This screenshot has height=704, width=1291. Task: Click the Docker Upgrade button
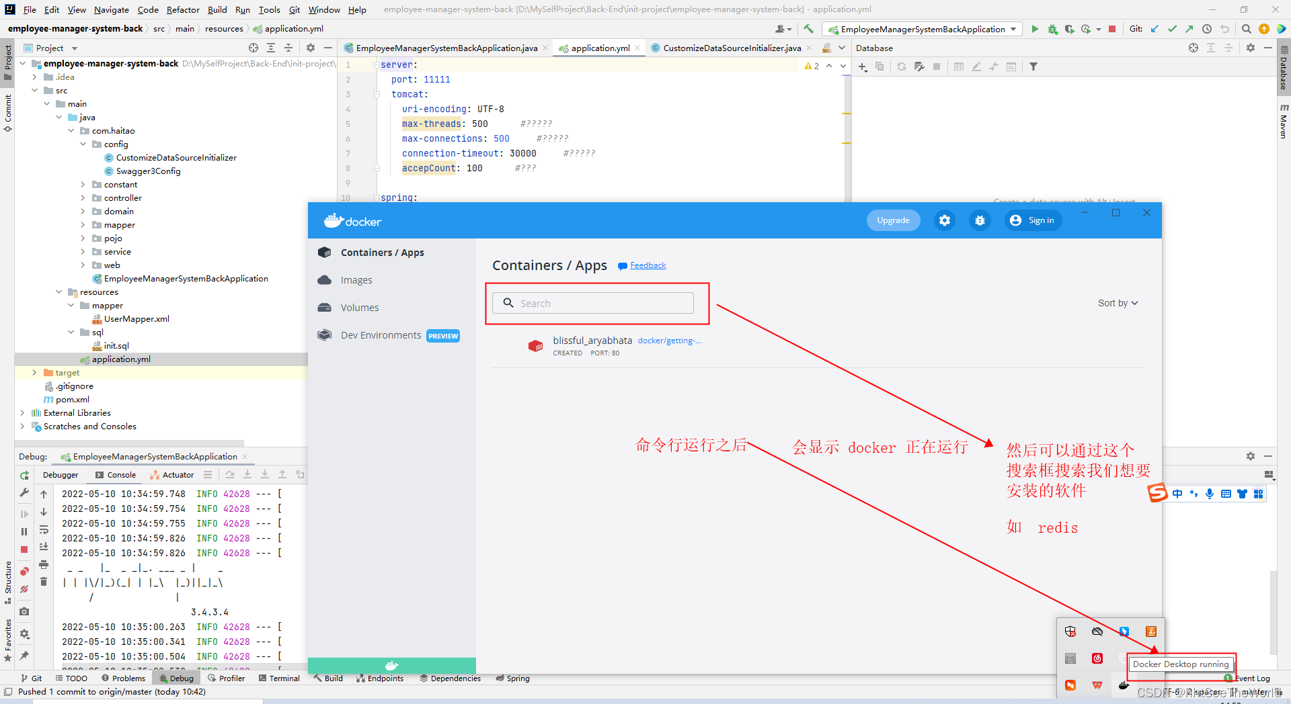pos(893,220)
